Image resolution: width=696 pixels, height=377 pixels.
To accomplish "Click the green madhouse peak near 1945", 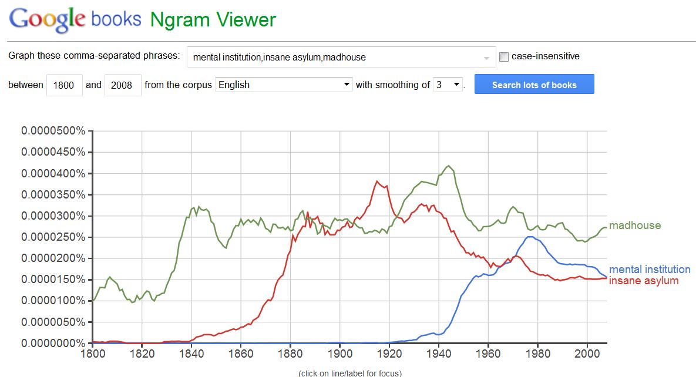I will [449, 166].
